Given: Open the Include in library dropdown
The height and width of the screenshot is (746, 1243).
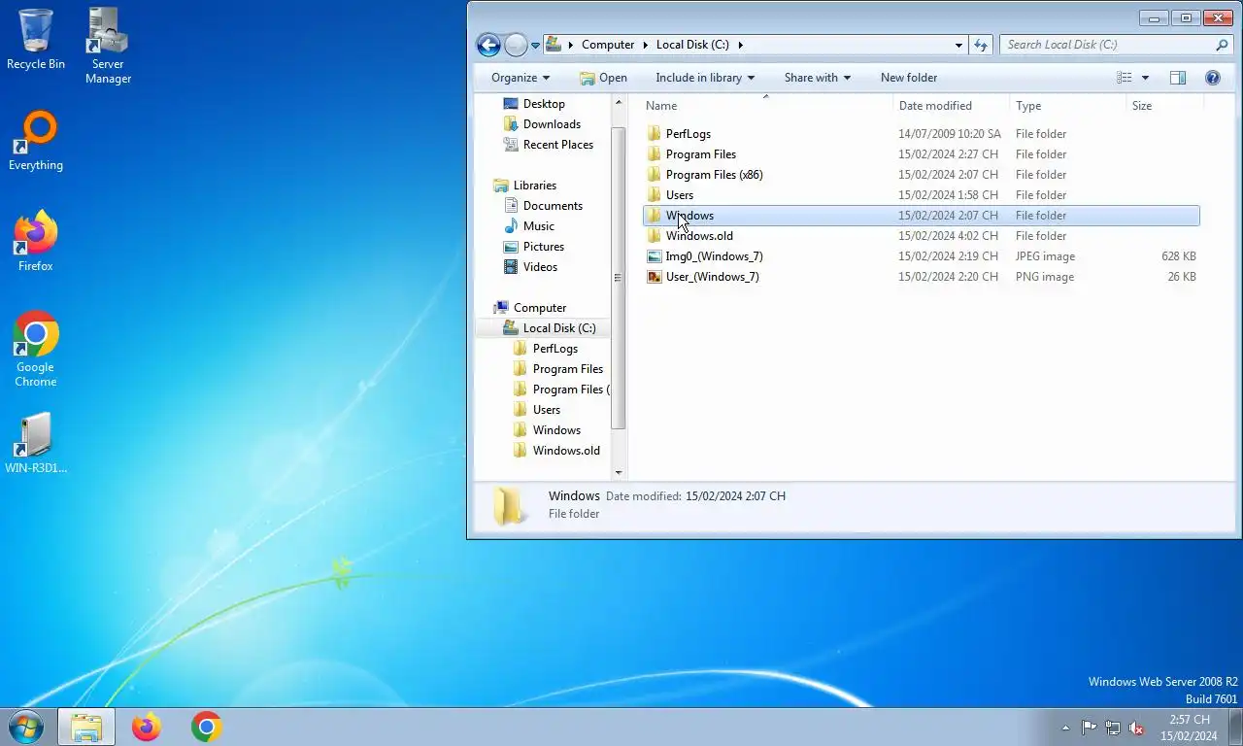Looking at the screenshot, I should (705, 78).
